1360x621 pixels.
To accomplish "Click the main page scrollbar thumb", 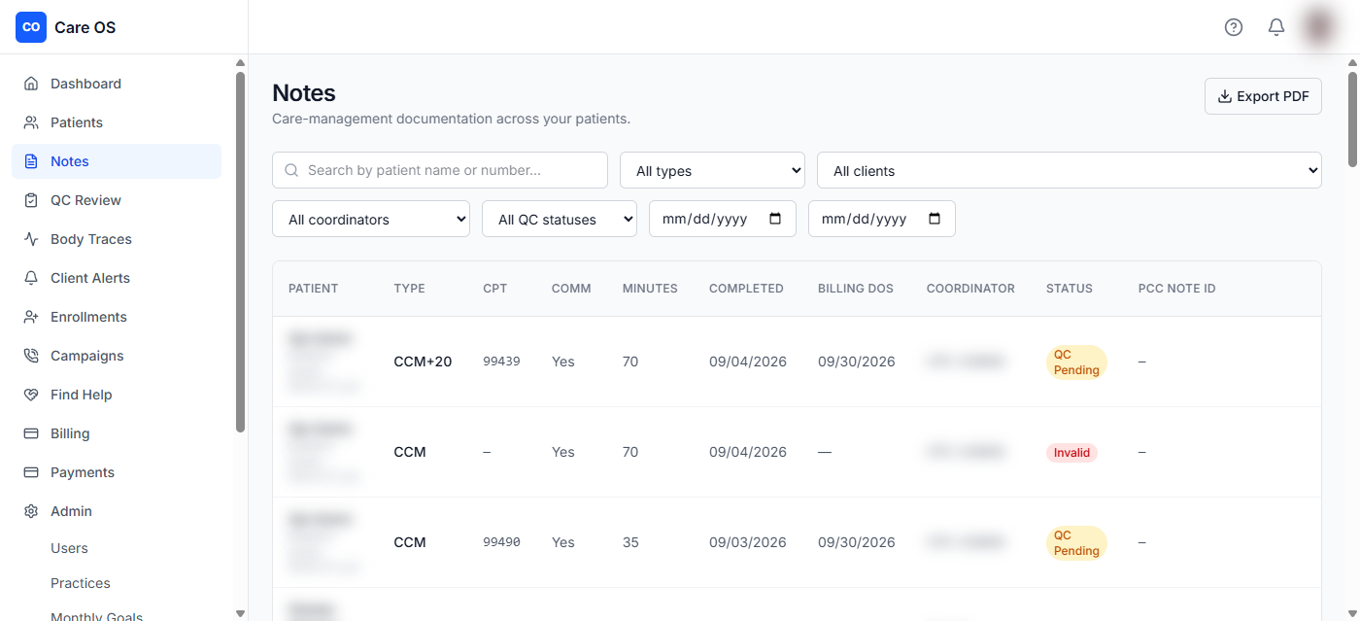I will pos(1352,120).
